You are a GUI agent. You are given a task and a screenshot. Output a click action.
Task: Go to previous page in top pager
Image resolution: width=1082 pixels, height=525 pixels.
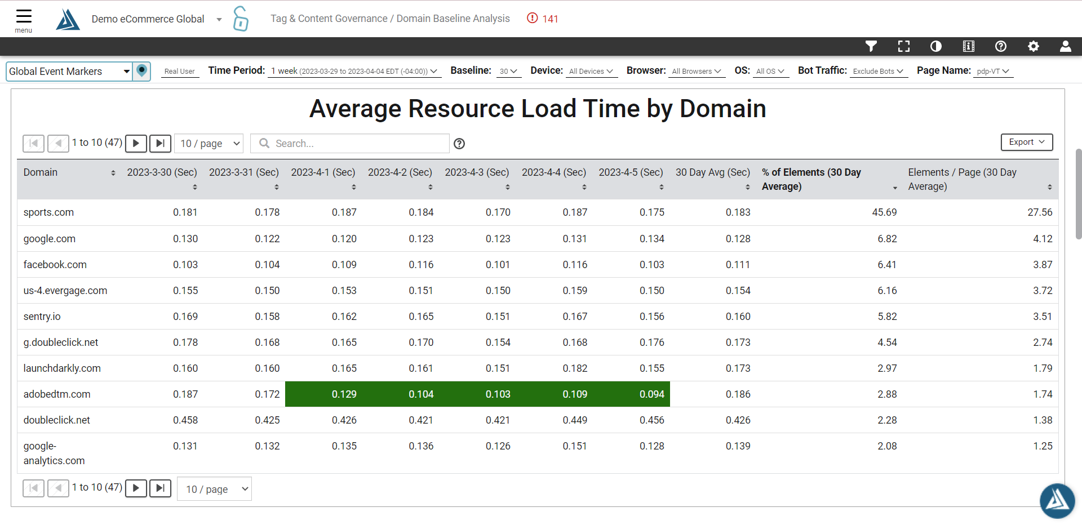point(58,143)
